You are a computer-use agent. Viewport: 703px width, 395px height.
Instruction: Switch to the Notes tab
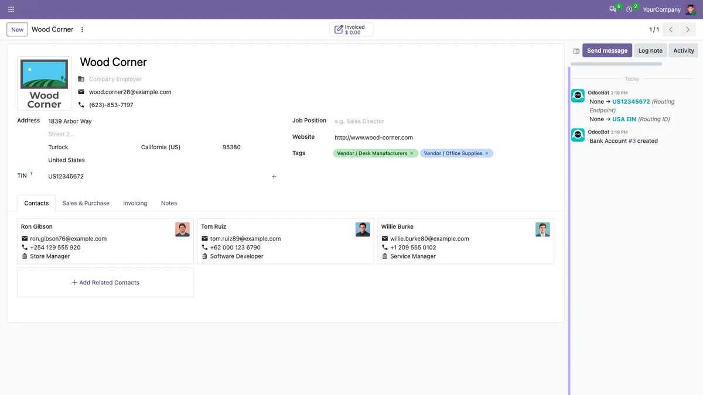tap(169, 203)
